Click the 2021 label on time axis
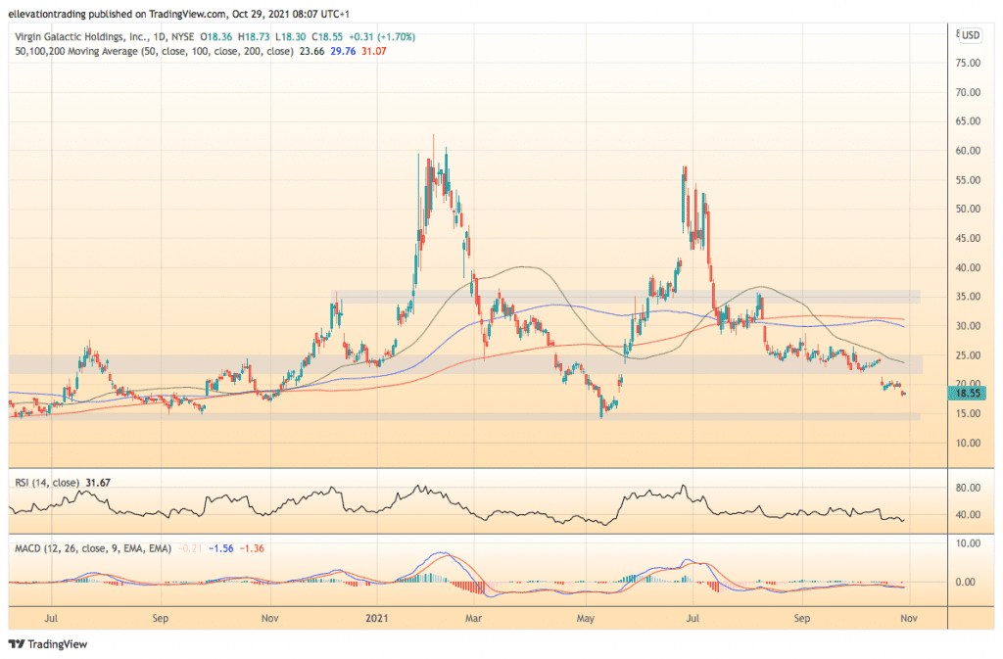Screen dimensions: 1003x659 click(x=377, y=618)
